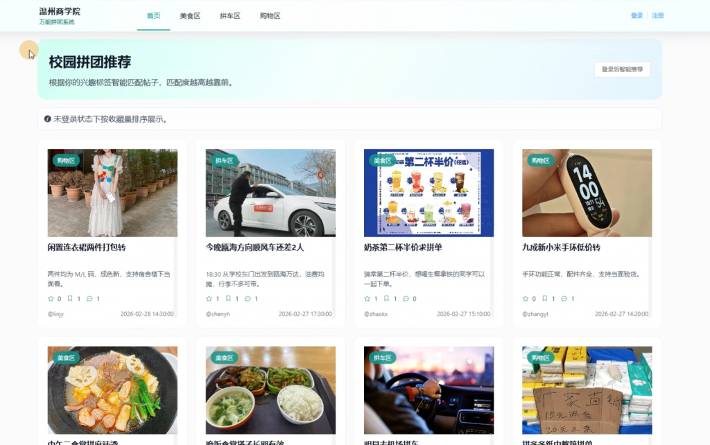
Task: Click 拼车区 tag on white car image
Action: pos(224,160)
